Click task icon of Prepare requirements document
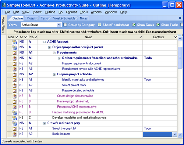 pyautogui.click(x=14, y=64)
